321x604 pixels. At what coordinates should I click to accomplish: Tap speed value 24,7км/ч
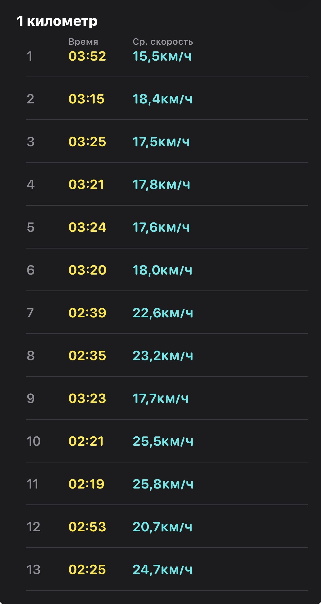coord(162,570)
